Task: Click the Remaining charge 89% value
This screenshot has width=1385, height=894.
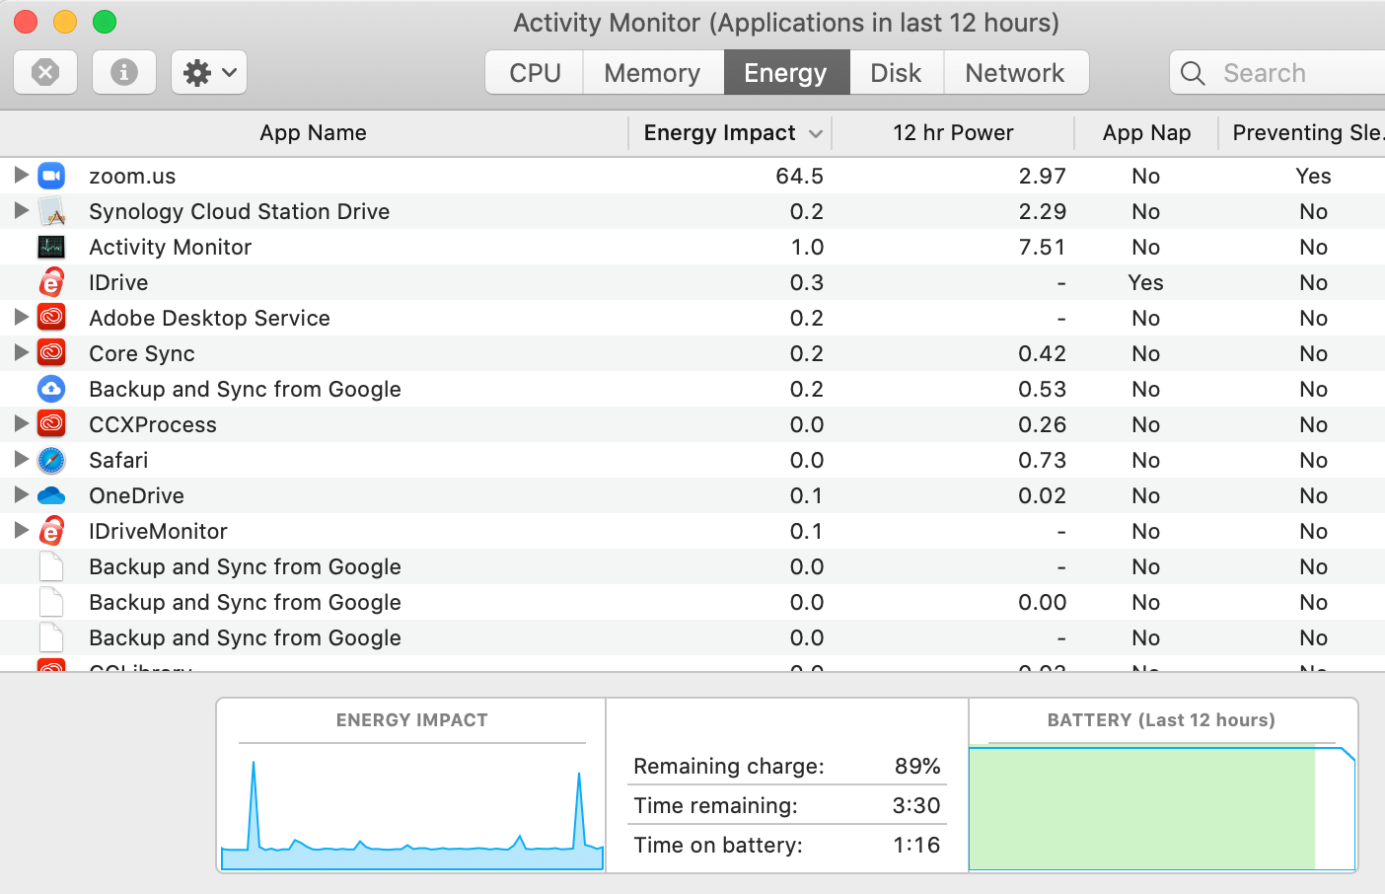Action: (917, 767)
